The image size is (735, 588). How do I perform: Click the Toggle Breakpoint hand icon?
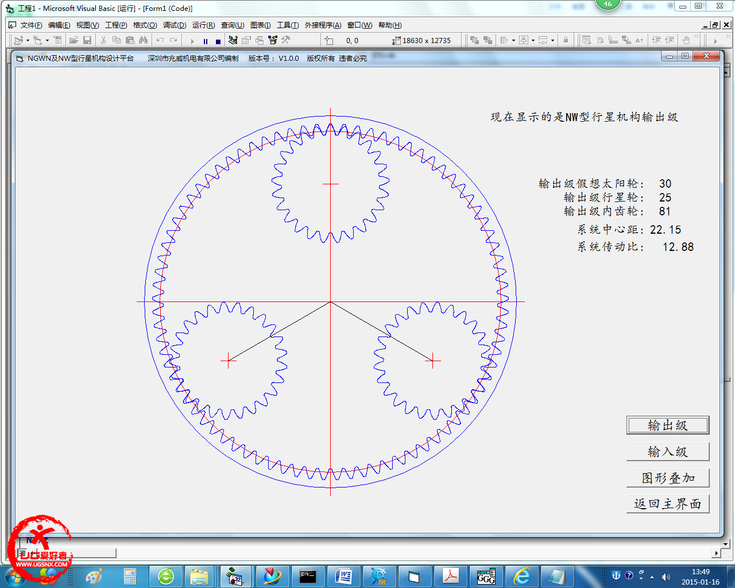[x=686, y=40]
